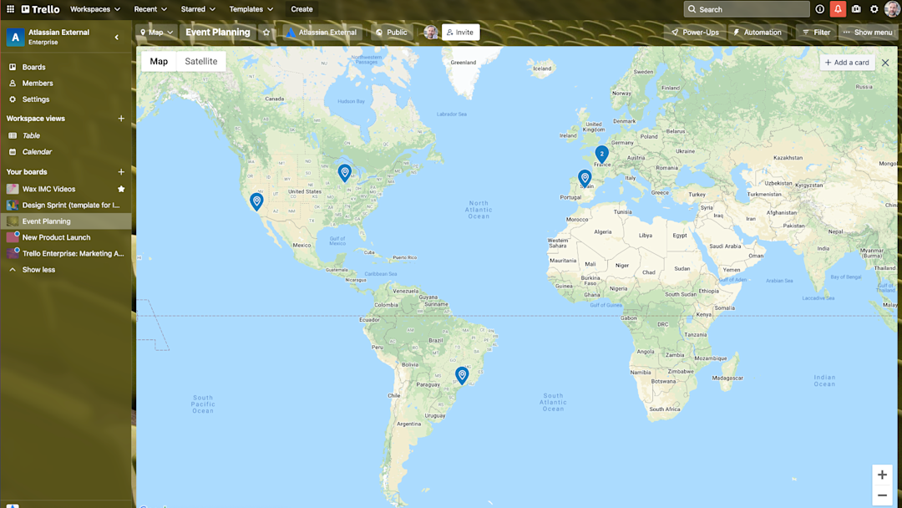
Task: Open the Map view switcher dropdown
Action: click(x=156, y=32)
